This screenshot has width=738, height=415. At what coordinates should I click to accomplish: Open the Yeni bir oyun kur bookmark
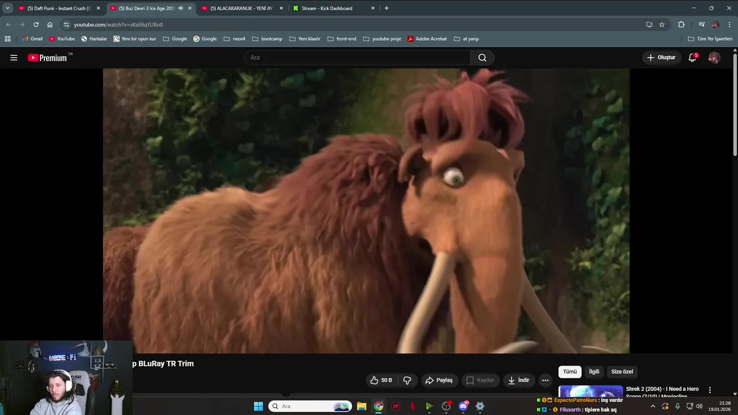(135, 39)
